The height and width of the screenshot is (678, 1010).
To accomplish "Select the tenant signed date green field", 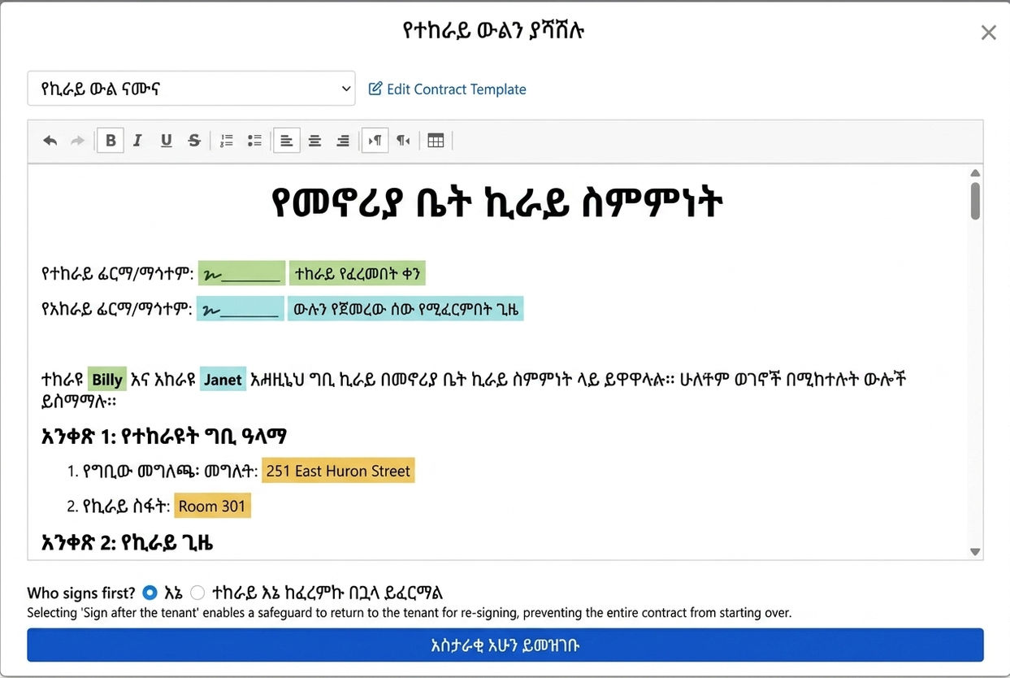I will click(x=358, y=273).
